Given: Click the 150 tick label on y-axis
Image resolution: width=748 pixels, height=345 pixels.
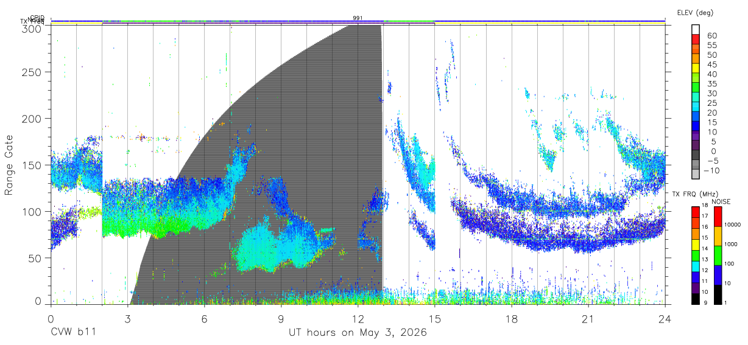Looking at the screenshot, I should pos(33,165).
